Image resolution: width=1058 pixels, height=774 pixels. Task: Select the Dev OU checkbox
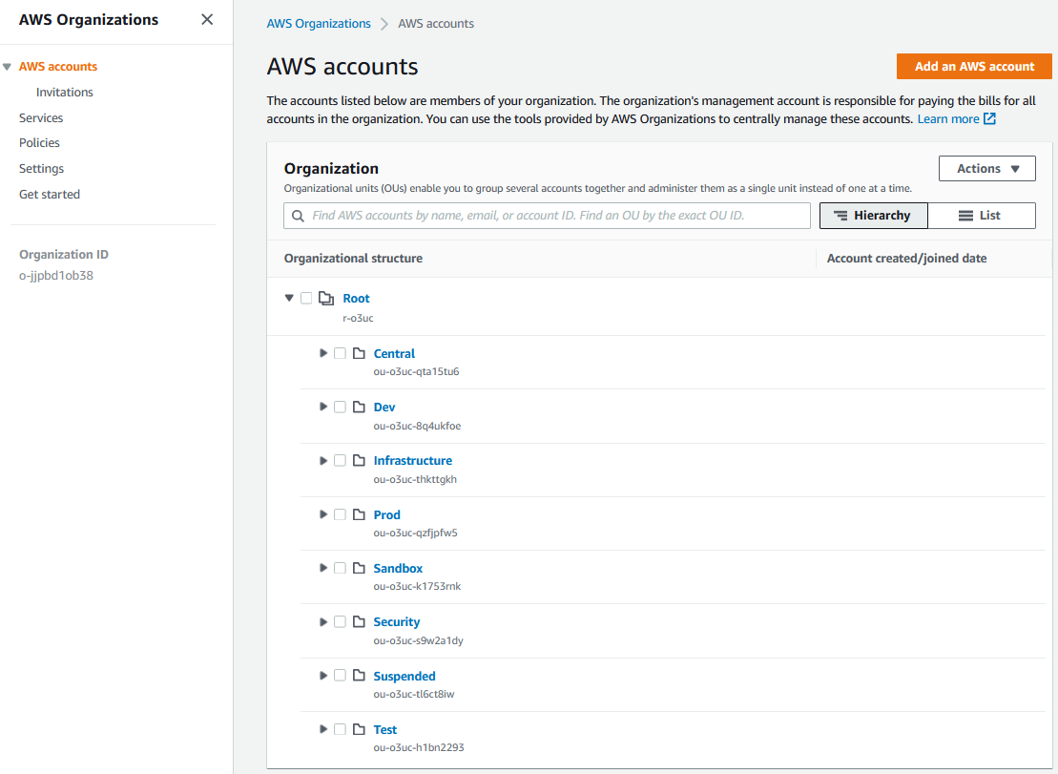click(x=340, y=408)
